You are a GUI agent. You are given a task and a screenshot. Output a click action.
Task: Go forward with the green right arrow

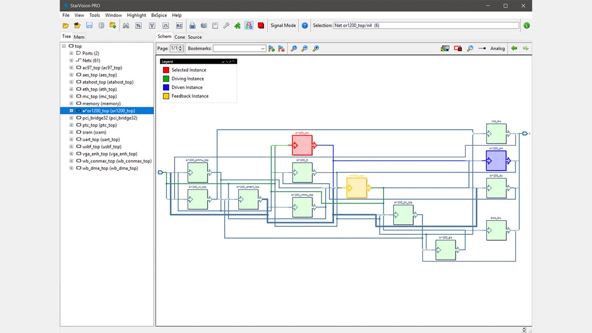pos(526,48)
